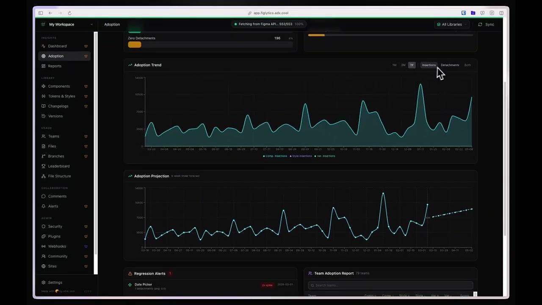Show Detachments in Adoption Trend
This screenshot has width=542, height=305.
(450, 65)
